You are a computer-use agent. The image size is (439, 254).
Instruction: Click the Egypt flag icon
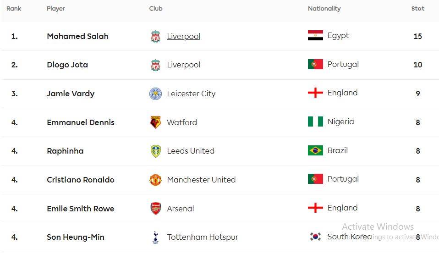(x=315, y=36)
